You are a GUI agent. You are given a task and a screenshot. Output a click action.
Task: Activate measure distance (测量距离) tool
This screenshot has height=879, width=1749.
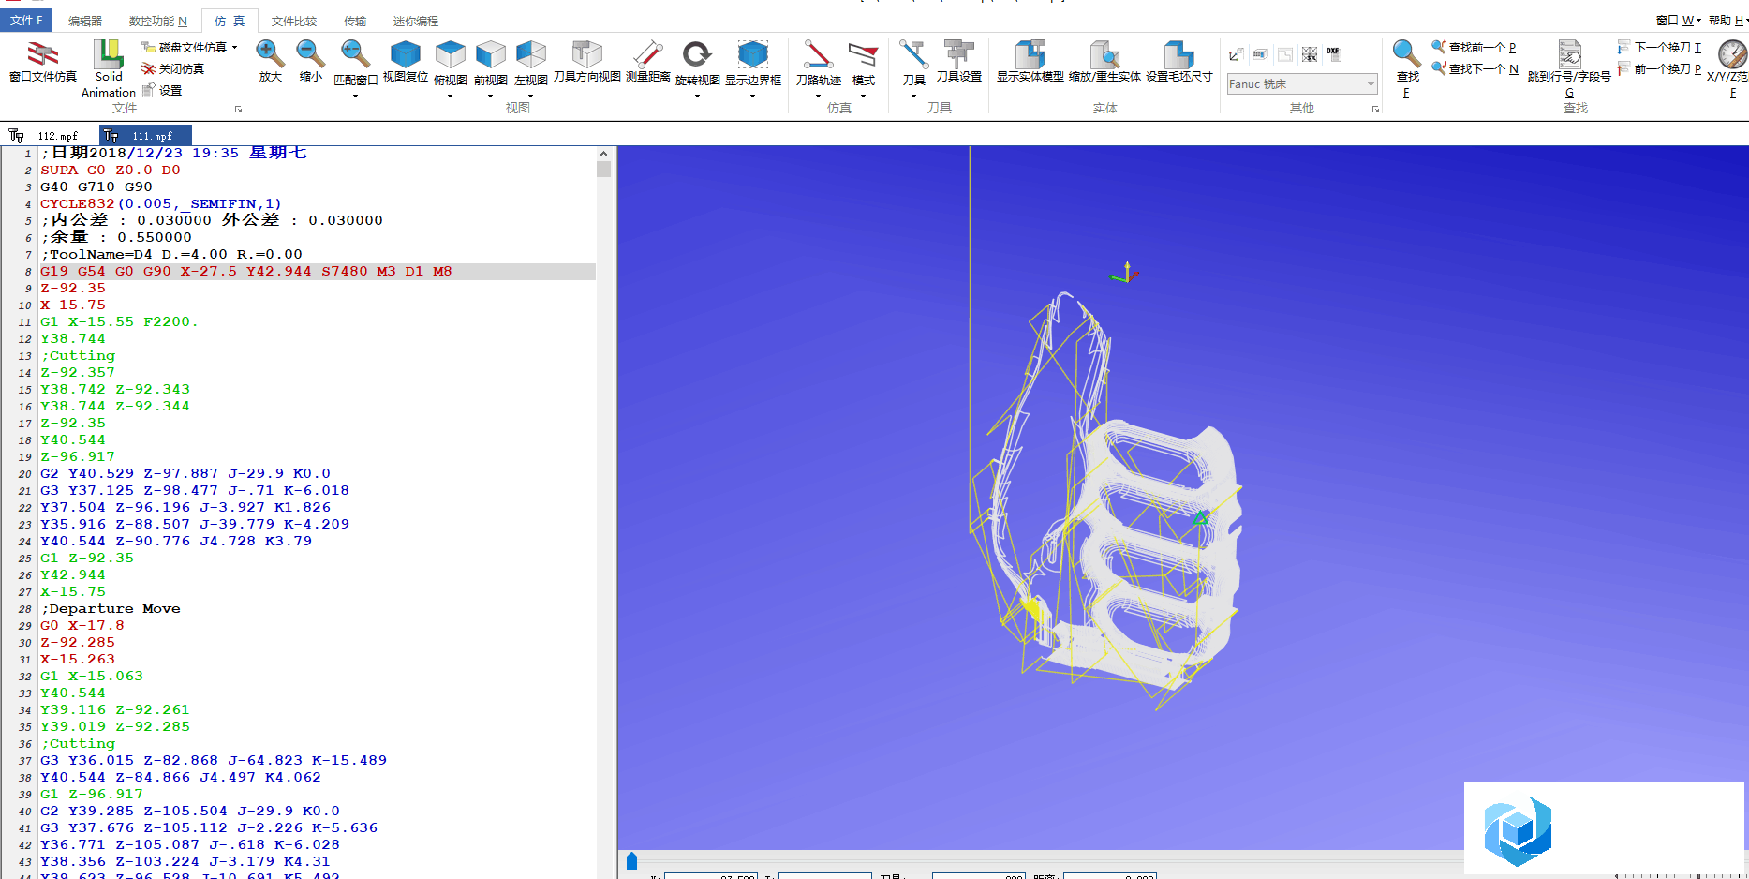648,62
